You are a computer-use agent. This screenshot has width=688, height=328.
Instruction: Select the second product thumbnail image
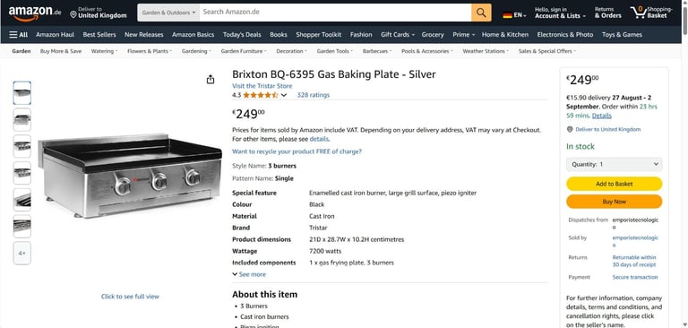[21, 119]
